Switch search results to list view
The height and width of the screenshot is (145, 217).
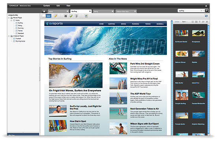(193, 22)
